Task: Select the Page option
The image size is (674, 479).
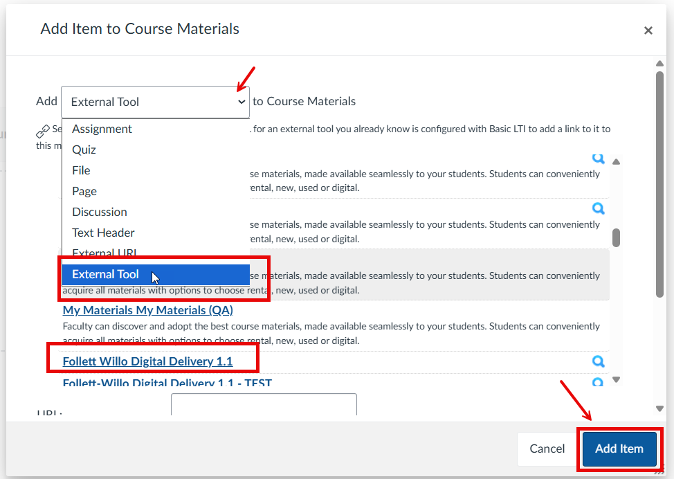Action: (84, 191)
